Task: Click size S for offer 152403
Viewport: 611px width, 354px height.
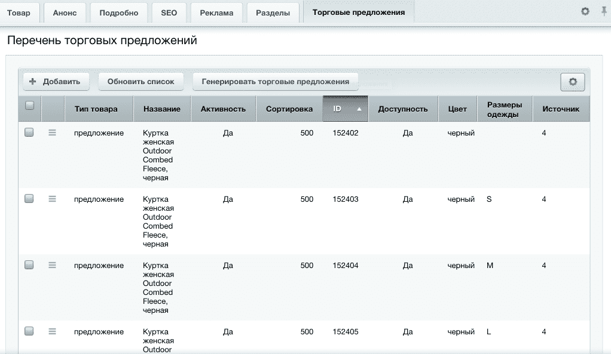Action: click(x=488, y=199)
